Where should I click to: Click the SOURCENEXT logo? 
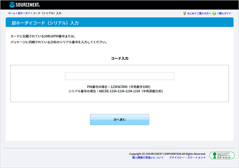25,5
